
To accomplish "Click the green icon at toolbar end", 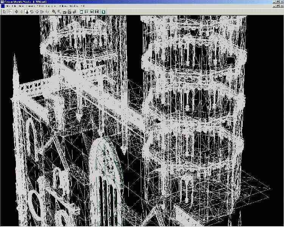I will click(104, 12).
